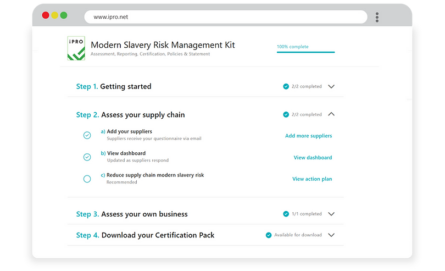Toggle the View dashboard check circle
445x271 pixels.
(x=87, y=157)
